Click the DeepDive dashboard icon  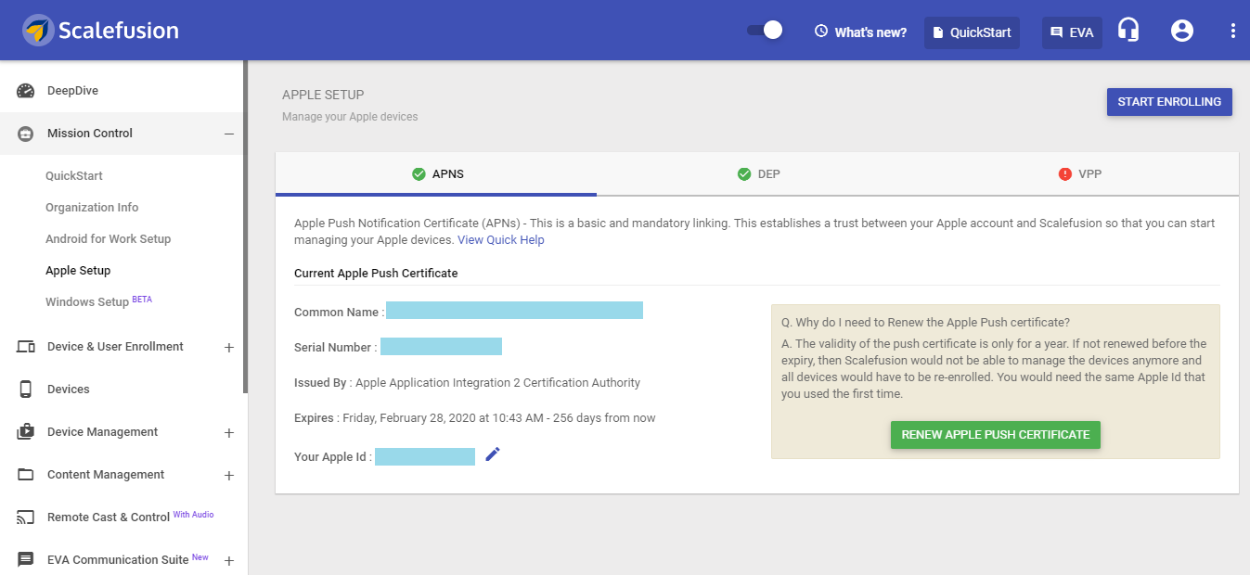coord(26,91)
